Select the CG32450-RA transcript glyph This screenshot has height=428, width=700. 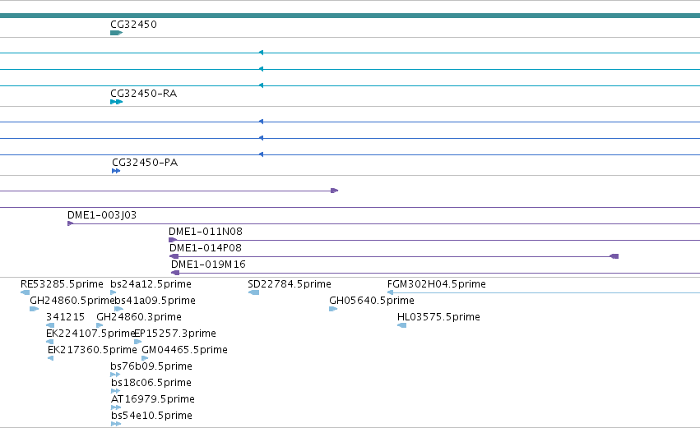(117, 102)
